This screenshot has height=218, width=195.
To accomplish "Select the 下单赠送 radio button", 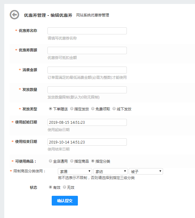I will point(50,109).
